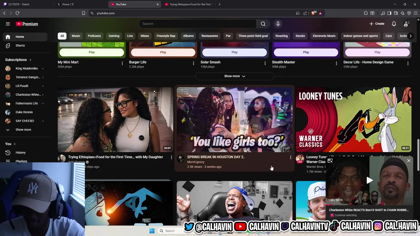Viewport: 420px width, 236px height.
Task: Select the Freestyle Rap filter chip
Action: pyautogui.click(x=166, y=36)
